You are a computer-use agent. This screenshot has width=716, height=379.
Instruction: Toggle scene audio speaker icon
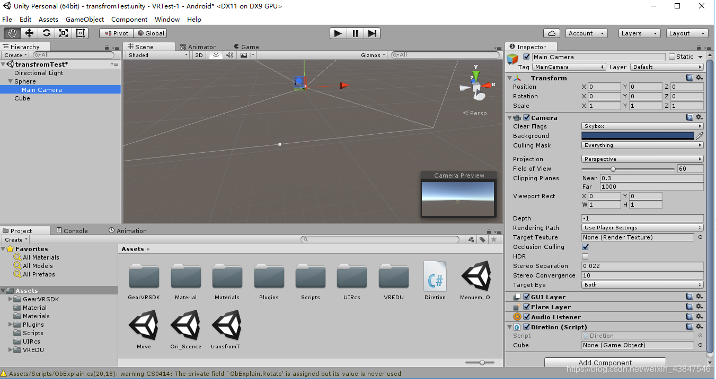click(x=229, y=55)
